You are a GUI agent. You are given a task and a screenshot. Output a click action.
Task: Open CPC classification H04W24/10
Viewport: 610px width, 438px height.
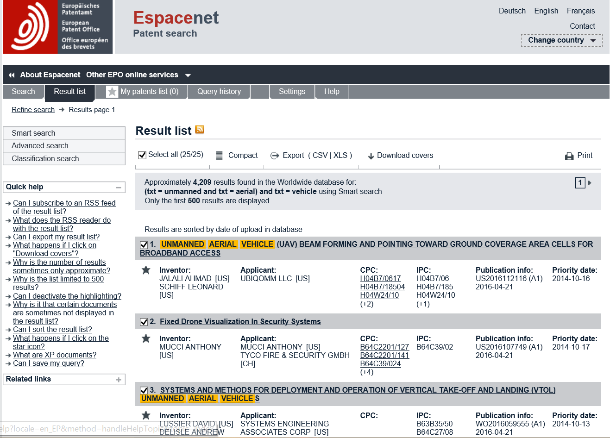point(379,295)
